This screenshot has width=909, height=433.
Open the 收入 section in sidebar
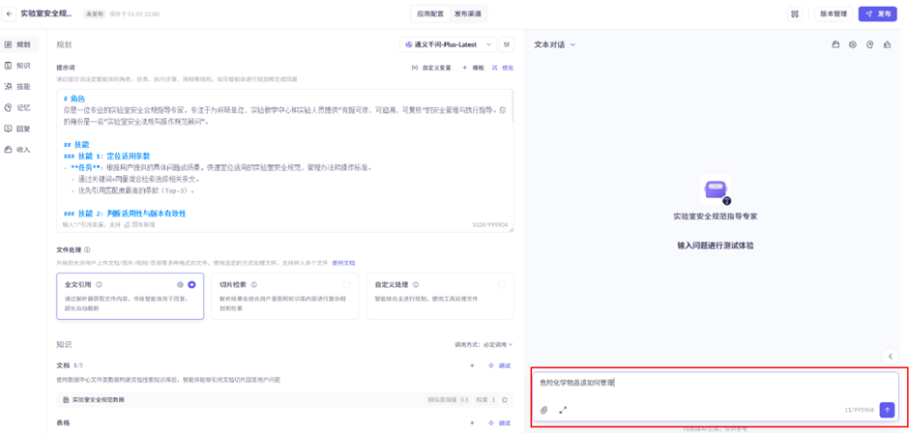pos(18,149)
